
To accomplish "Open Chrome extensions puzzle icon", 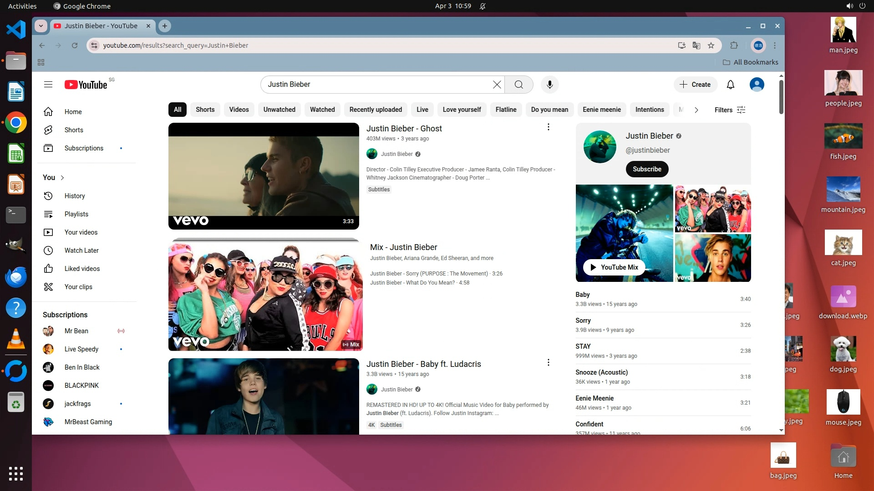I will click(x=734, y=45).
